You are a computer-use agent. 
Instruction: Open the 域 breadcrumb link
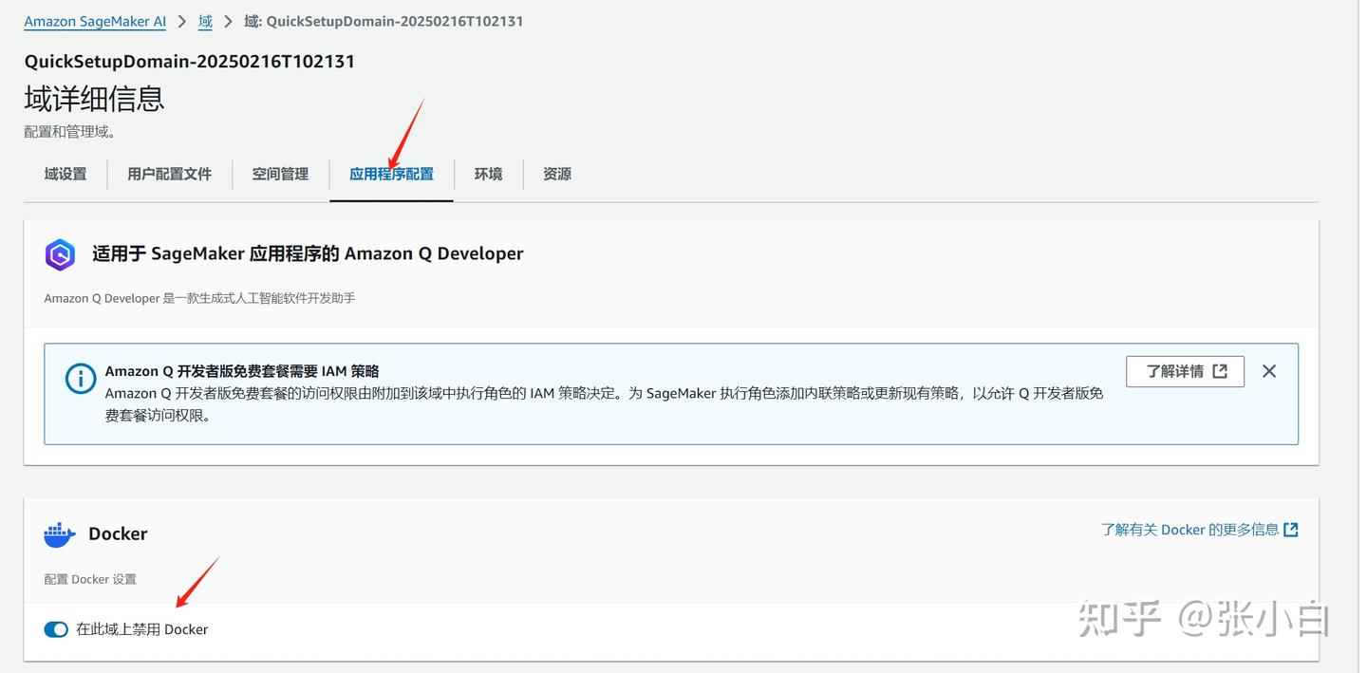[x=205, y=21]
